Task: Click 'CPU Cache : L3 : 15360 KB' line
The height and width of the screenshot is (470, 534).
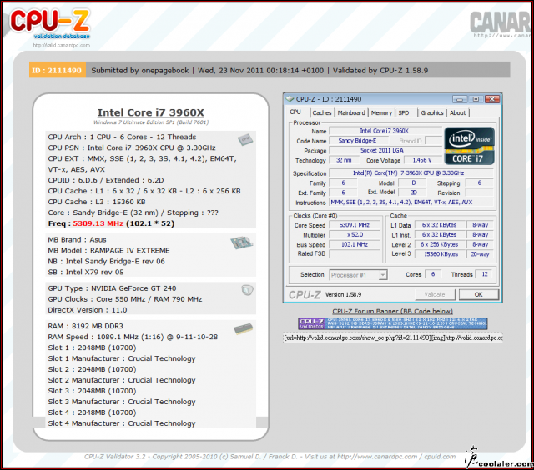Action: click(x=97, y=202)
